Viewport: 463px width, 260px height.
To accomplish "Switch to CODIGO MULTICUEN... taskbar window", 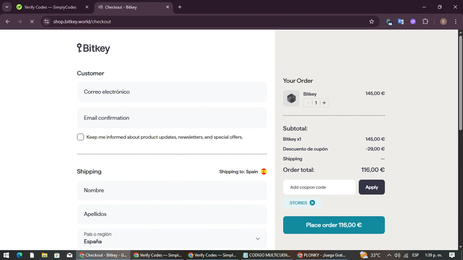I will (267, 255).
